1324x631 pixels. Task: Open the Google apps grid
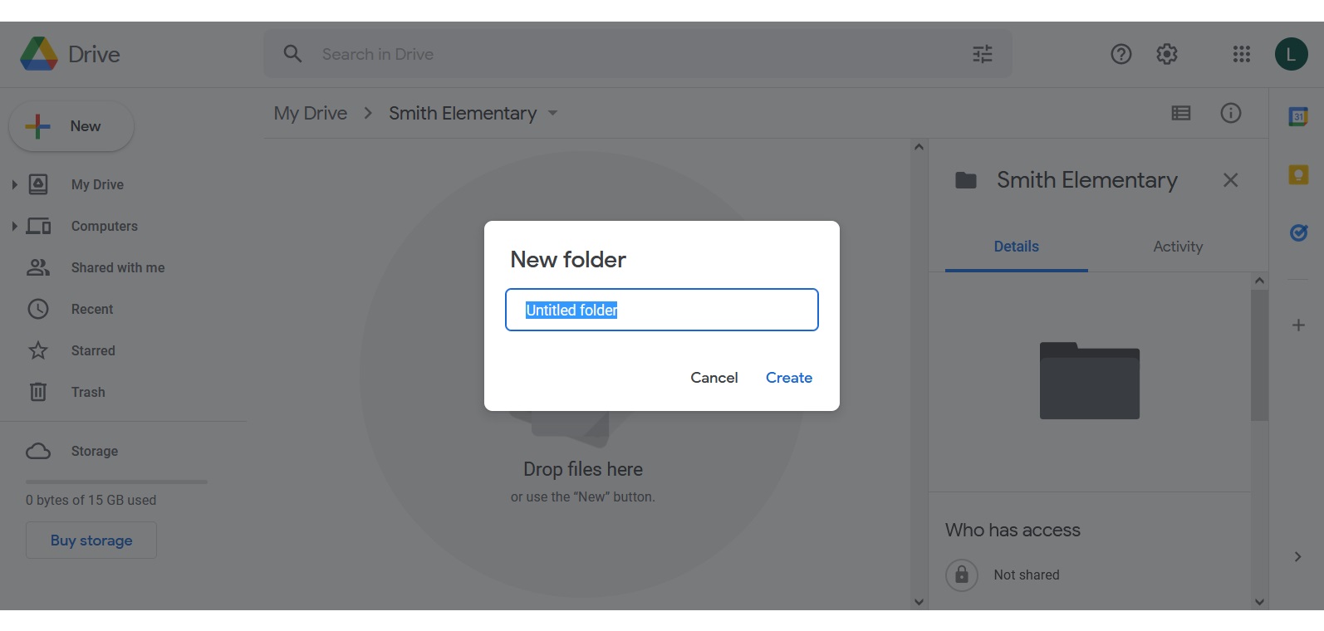point(1242,54)
